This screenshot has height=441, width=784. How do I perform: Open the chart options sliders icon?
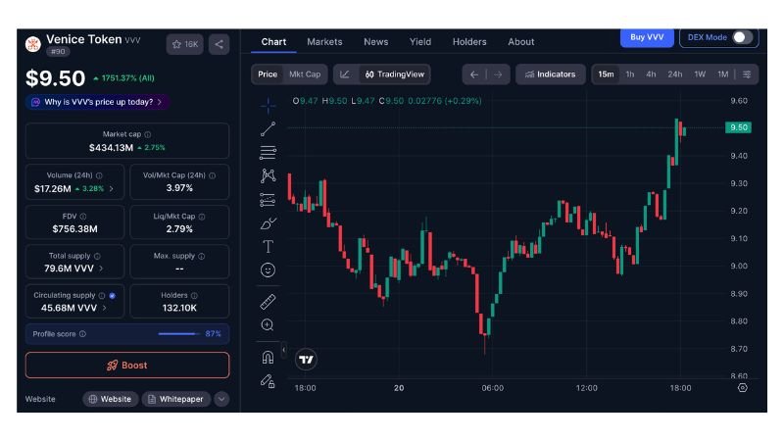[x=747, y=74]
